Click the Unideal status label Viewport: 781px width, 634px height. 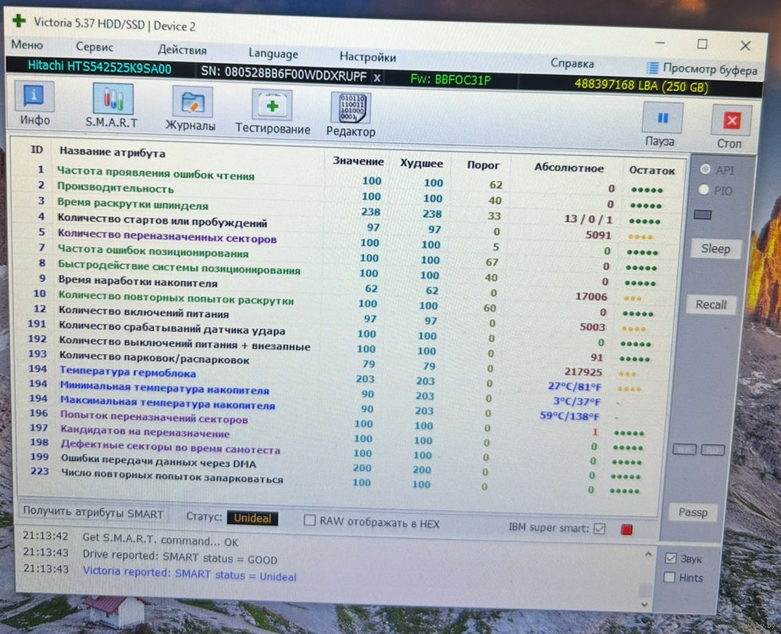point(252,518)
